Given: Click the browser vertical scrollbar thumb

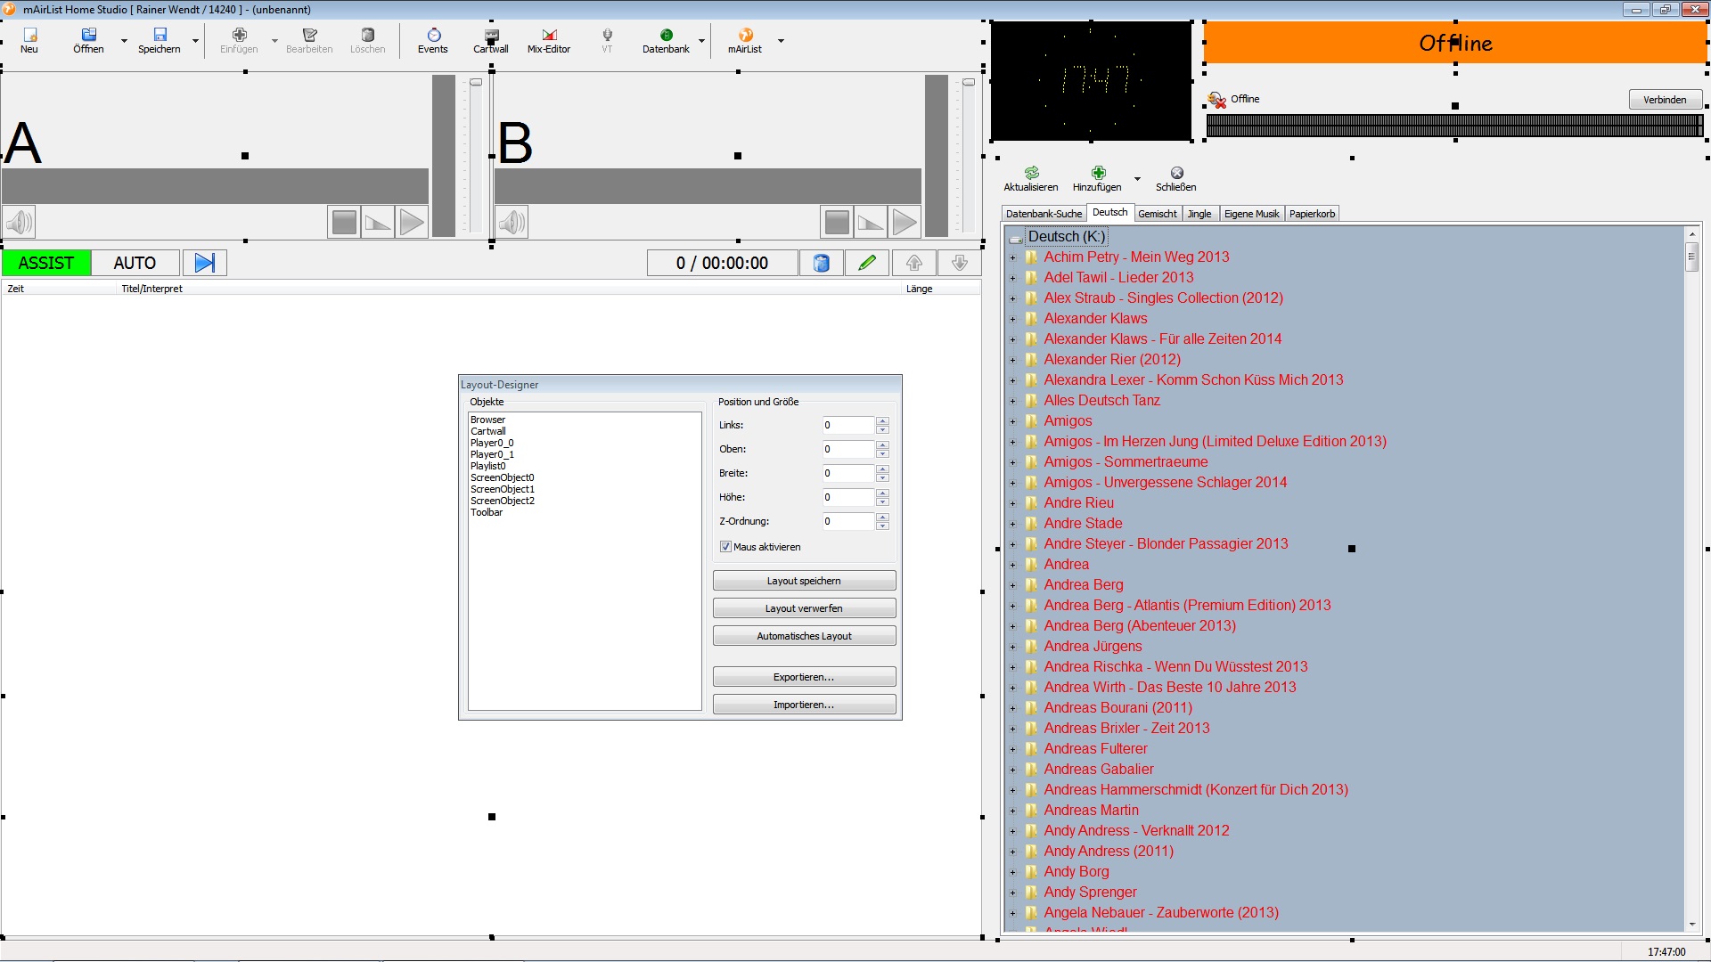Looking at the screenshot, I should [1691, 257].
